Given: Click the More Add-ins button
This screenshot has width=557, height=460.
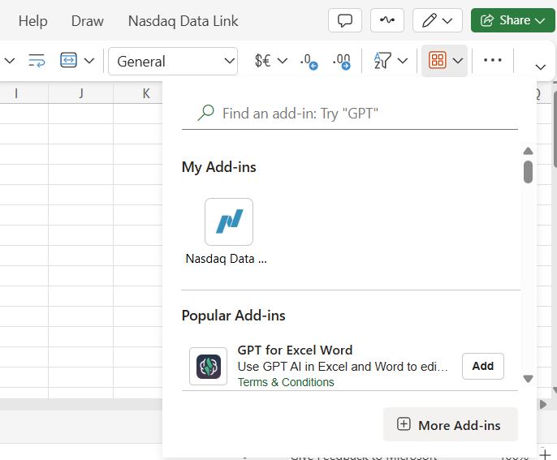Looking at the screenshot, I should (450, 424).
